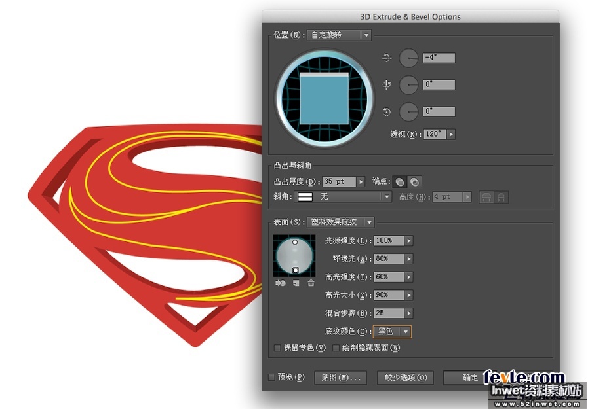Click the Y-axis rotation symbol icon
This screenshot has width=590, height=409.
pyautogui.click(x=386, y=85)
